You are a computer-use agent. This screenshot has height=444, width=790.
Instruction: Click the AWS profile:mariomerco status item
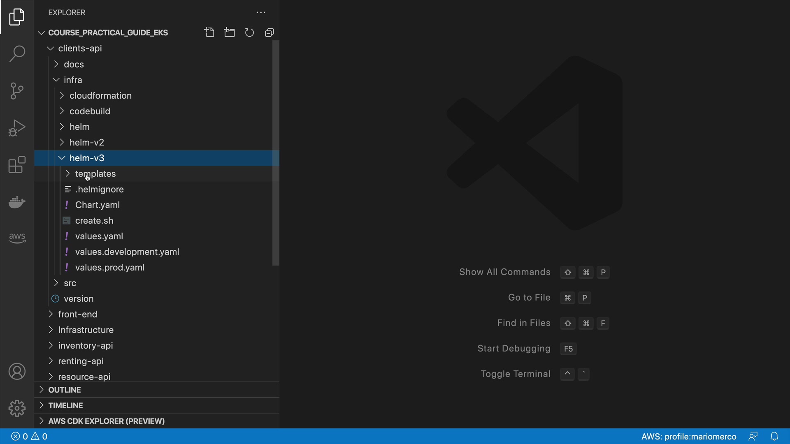tap(688, 437)
